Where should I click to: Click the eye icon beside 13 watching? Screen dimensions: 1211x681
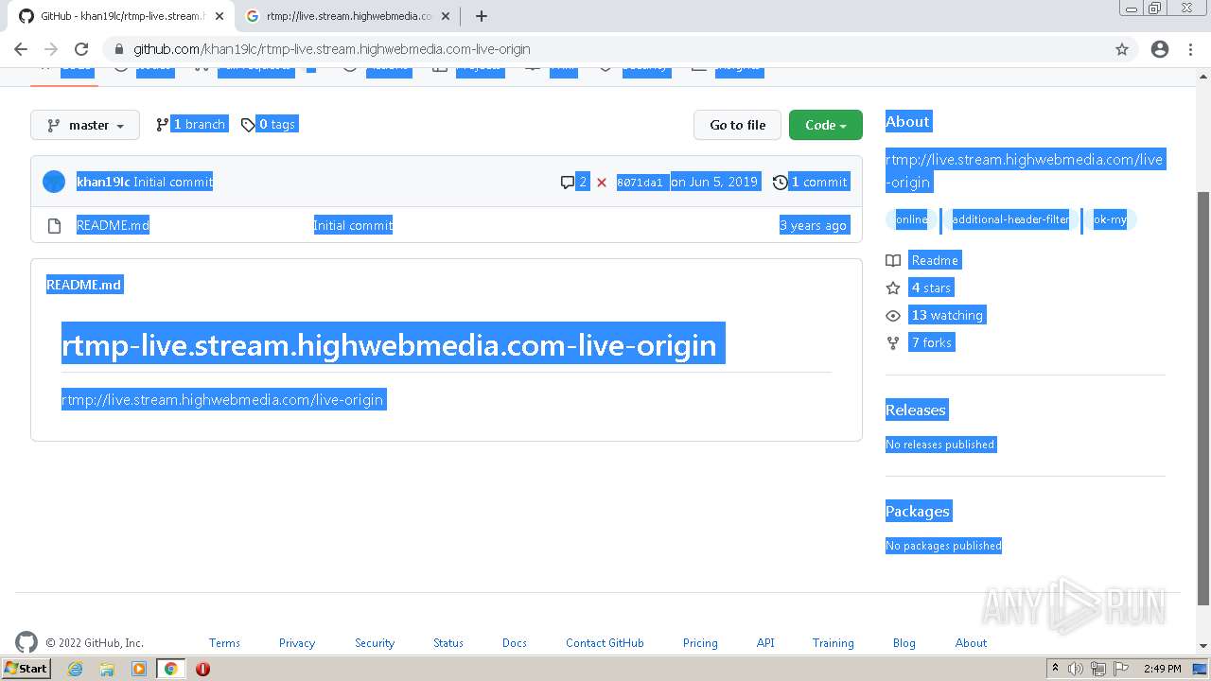pyautogui.click(x=893, y=315)
